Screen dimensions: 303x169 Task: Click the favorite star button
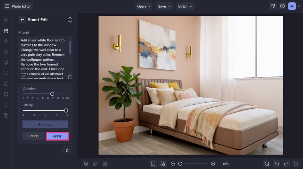tap(67, 150)
